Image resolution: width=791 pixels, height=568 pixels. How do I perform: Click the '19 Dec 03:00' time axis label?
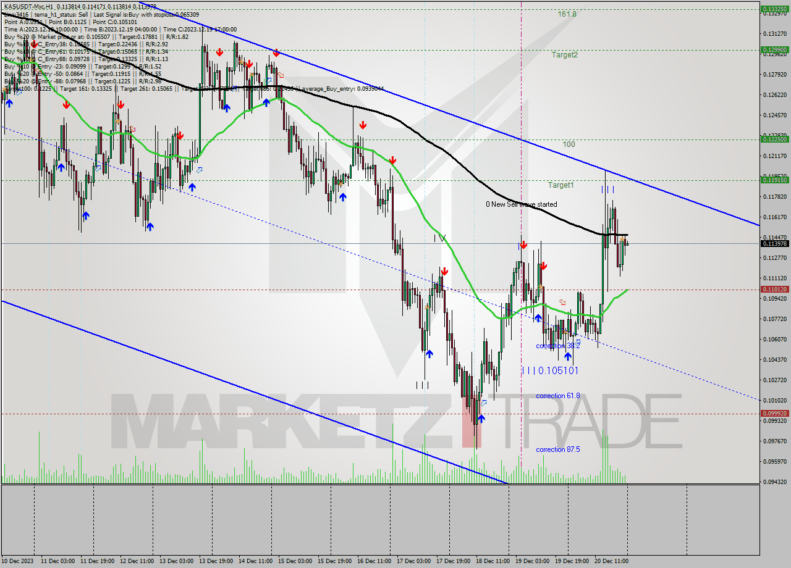coord(533,561)
